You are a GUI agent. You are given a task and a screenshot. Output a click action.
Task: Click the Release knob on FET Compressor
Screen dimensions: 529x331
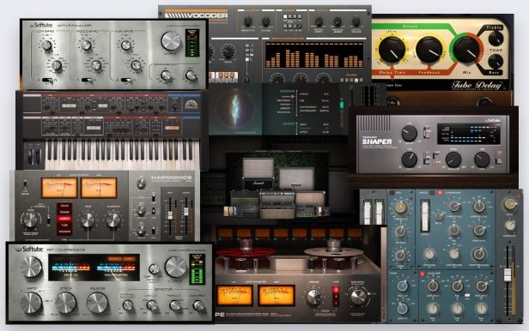coord(98,303)
